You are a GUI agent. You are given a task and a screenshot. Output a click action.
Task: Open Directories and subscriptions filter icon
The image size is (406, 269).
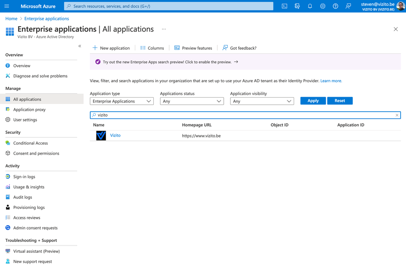tap(297, 6)
